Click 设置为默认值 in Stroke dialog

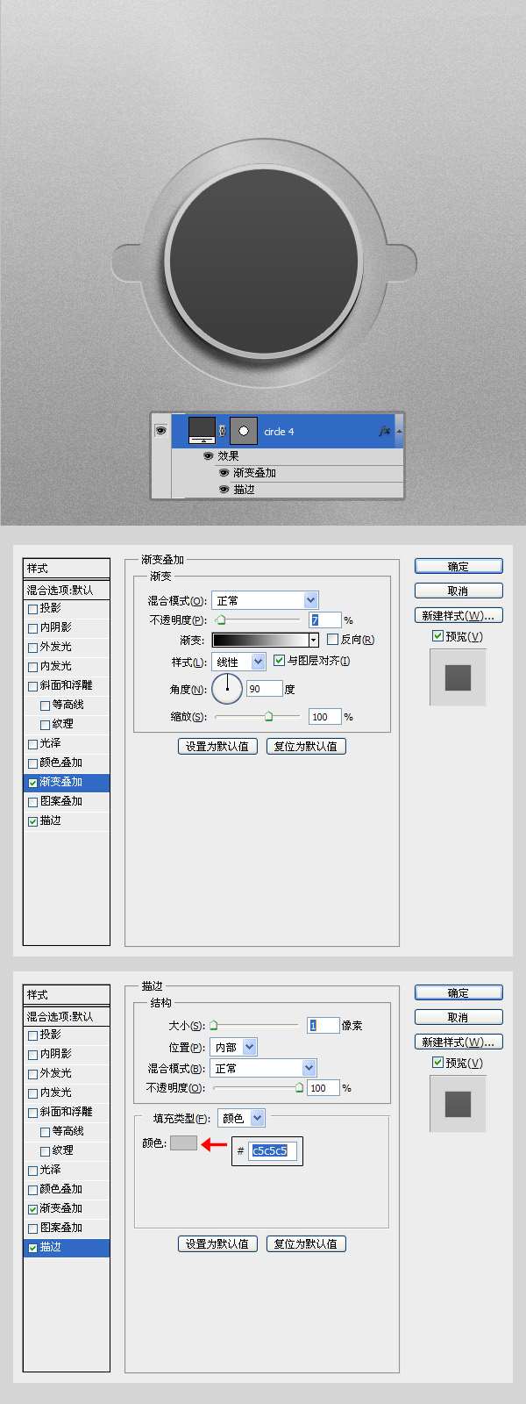pyautogui.click(x=217, y=1243)
